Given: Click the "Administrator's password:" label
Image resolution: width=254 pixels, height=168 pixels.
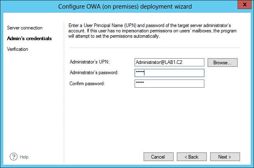Looking at the screenshot, I should tap(94, 73).
